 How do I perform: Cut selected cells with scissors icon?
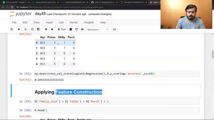pos(26,29)
